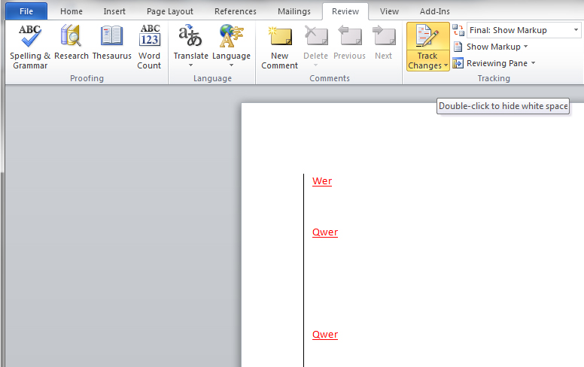Open the File tab
The width and height of the screenshot is (584, 367).
(26, 11)
